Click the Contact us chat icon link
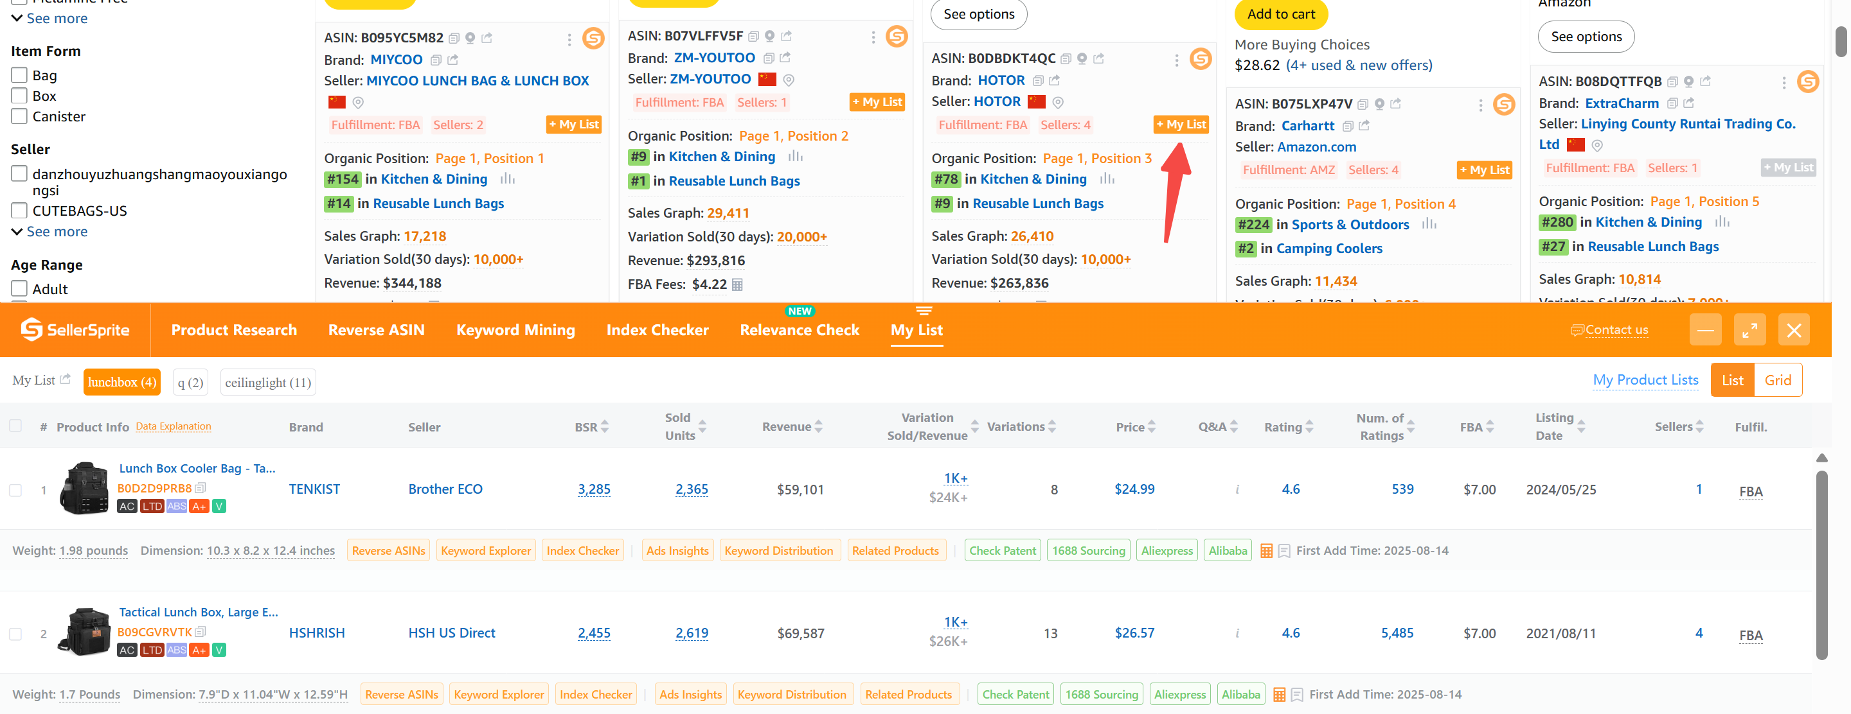 click(1609, 330)
